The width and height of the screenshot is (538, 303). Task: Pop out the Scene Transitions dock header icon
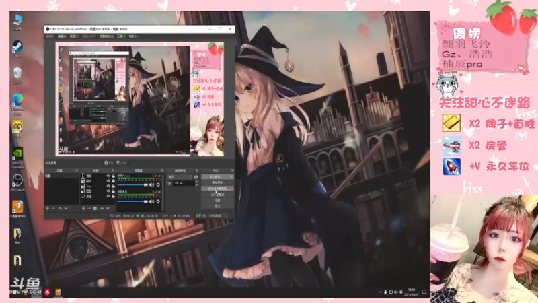point(196,170)
